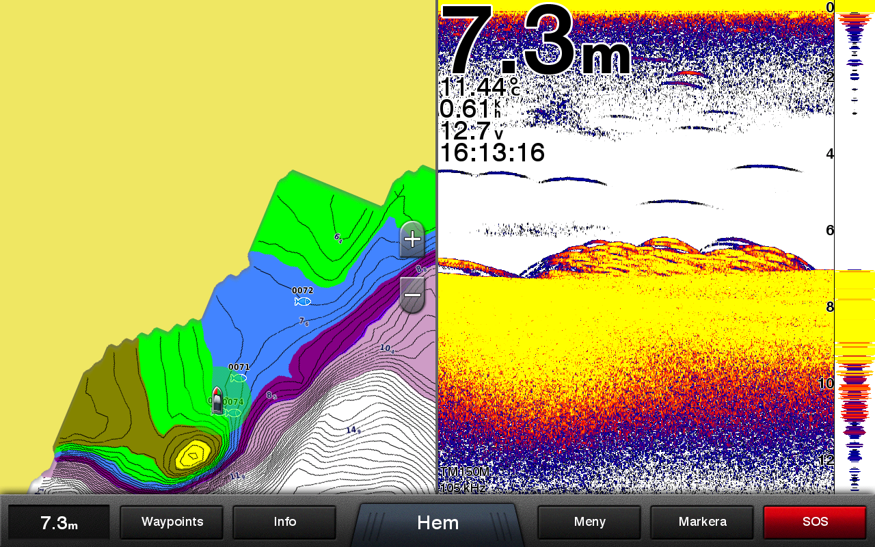Click the yellow shallow peak on the chart
Image resolution: width=875 pixels, height=547 pixels.
193,454
